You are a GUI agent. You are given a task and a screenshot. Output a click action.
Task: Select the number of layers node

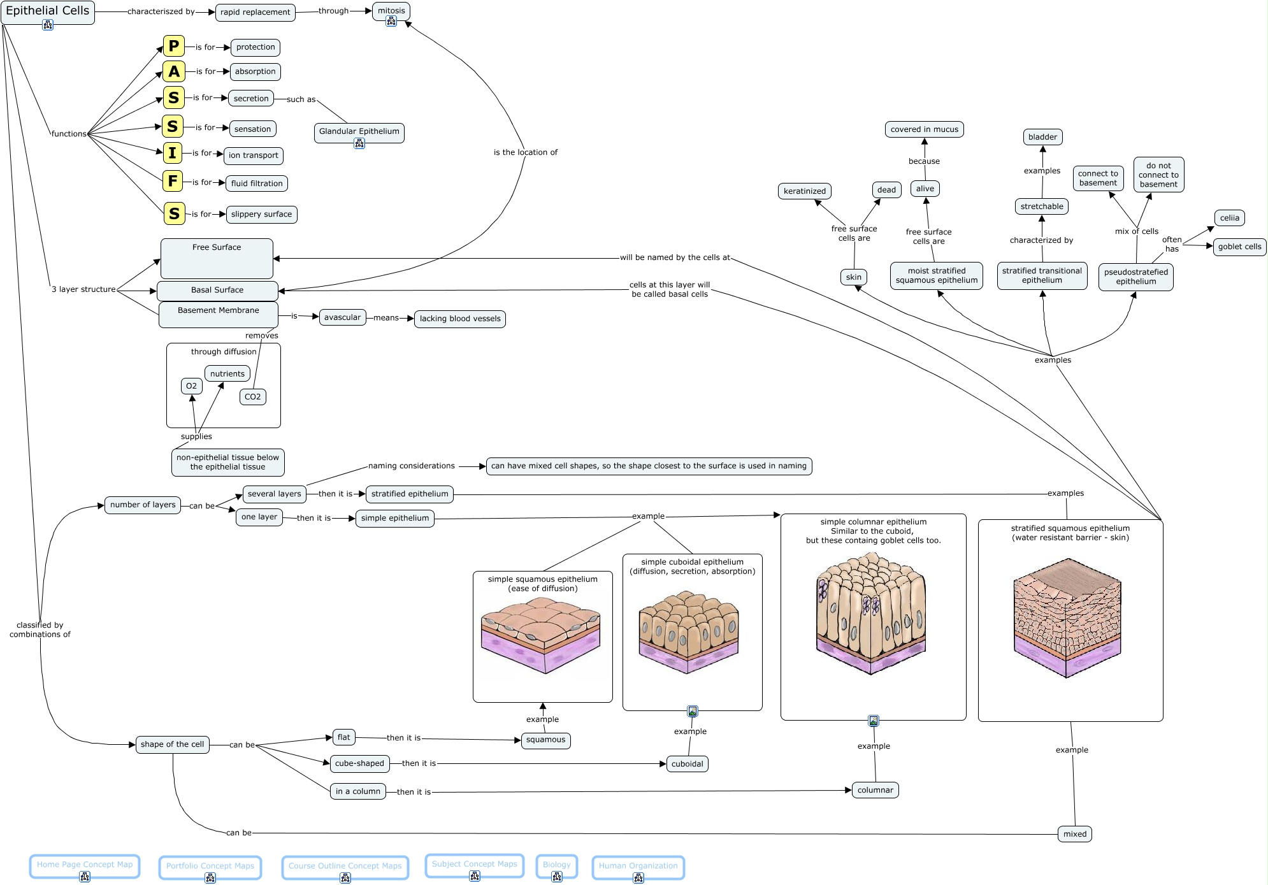[143, 505]
